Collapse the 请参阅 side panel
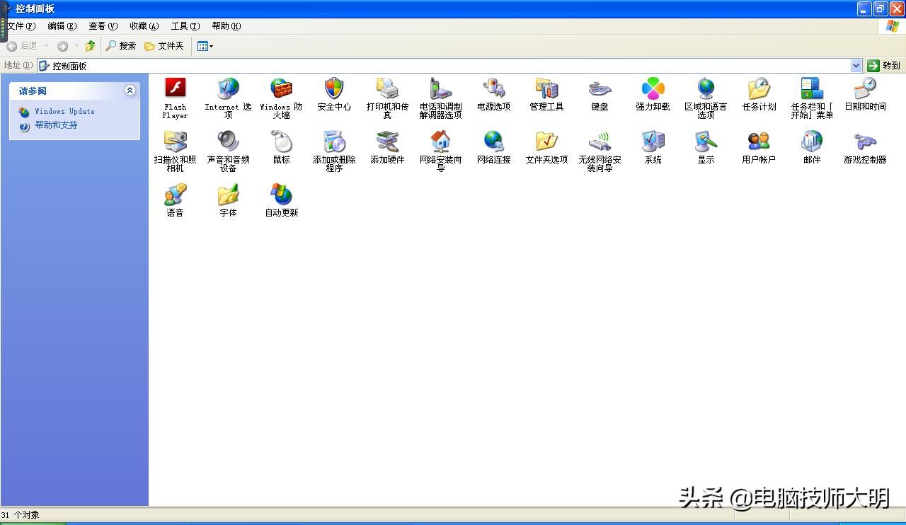This screenshot has width=906, height=525. coord(130,91)
